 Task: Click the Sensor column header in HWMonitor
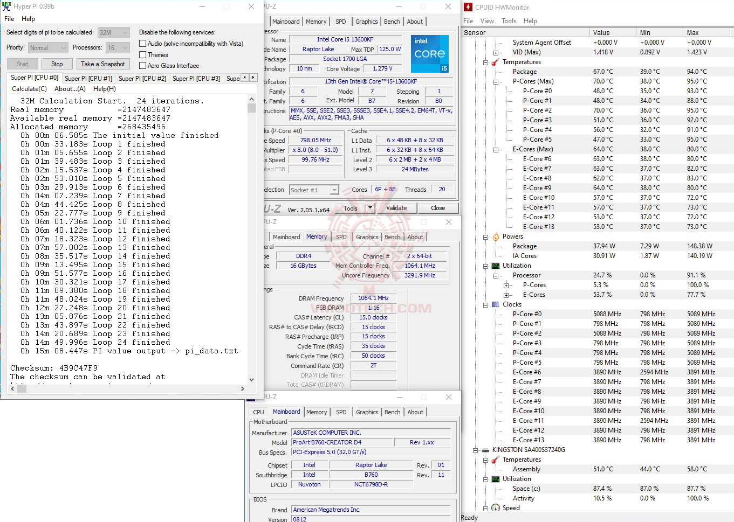(x=525, y=33)
